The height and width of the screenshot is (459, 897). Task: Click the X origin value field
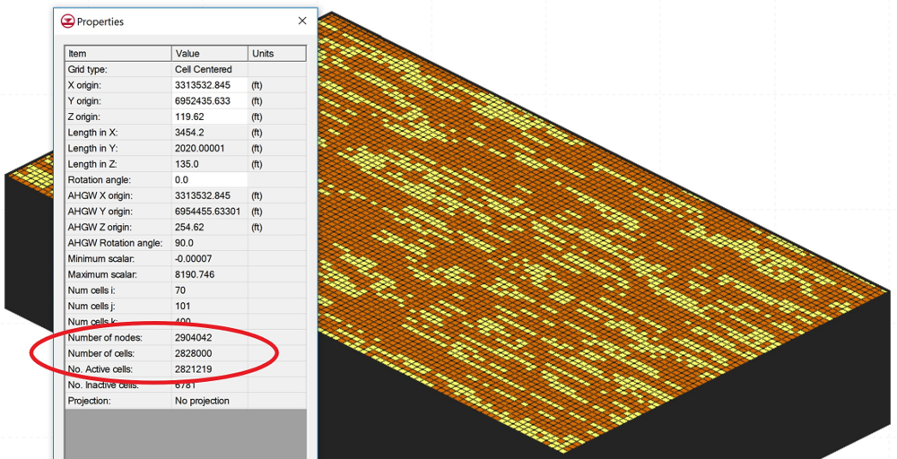209,85
